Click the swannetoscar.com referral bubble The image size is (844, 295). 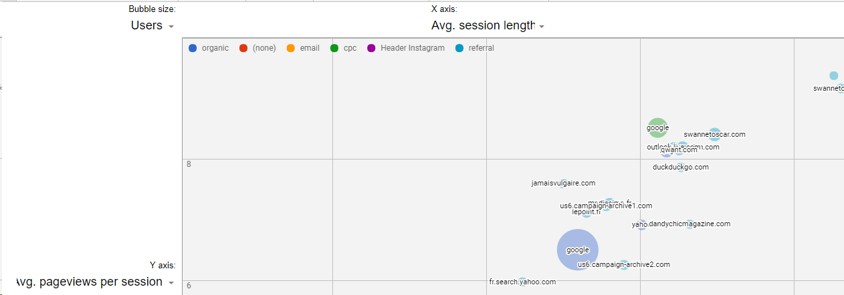point(714,134)
